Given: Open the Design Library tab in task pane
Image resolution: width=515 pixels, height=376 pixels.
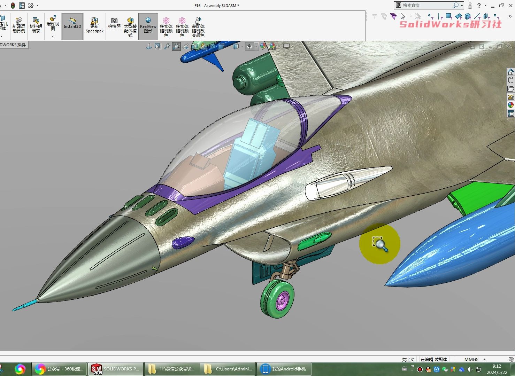Looking at the screenshot, I should click(x=510, y=80).
